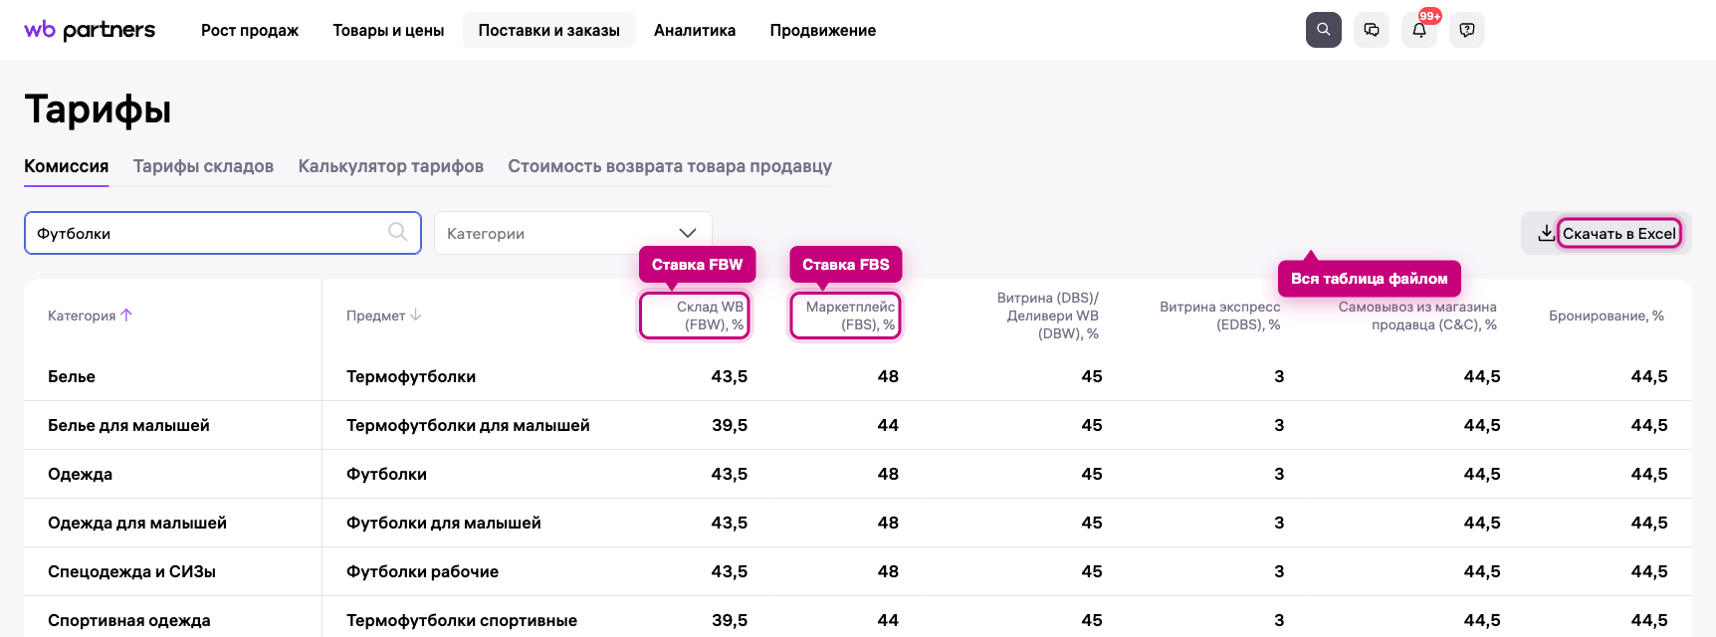Screen dimensions: 1716x637
Task: Click the Склад WB (FBW), % column header
Action: [710, 316]
